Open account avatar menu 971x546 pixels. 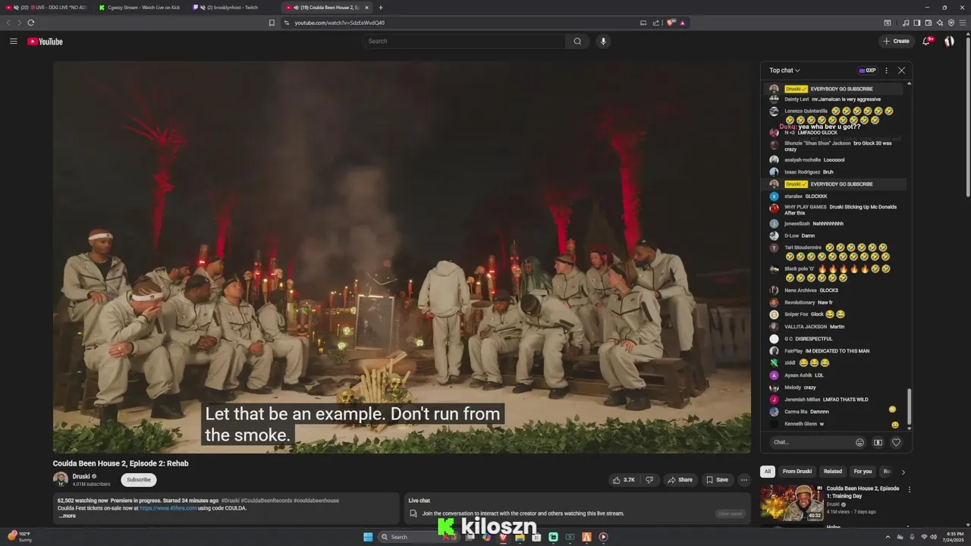tap(949, 41)
